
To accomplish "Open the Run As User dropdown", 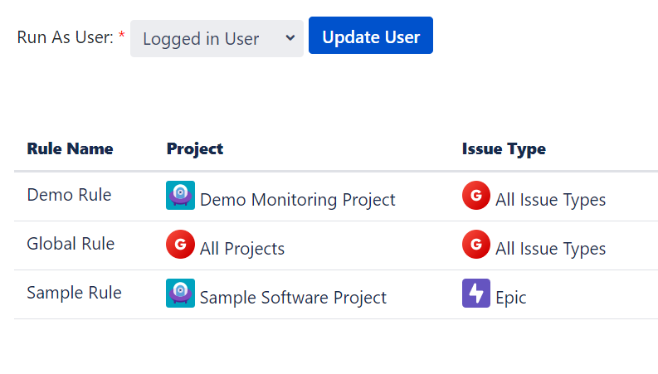I will 217,38.
